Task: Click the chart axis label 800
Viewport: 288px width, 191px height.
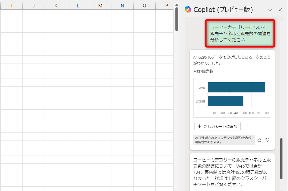Action: coord(266,113)
